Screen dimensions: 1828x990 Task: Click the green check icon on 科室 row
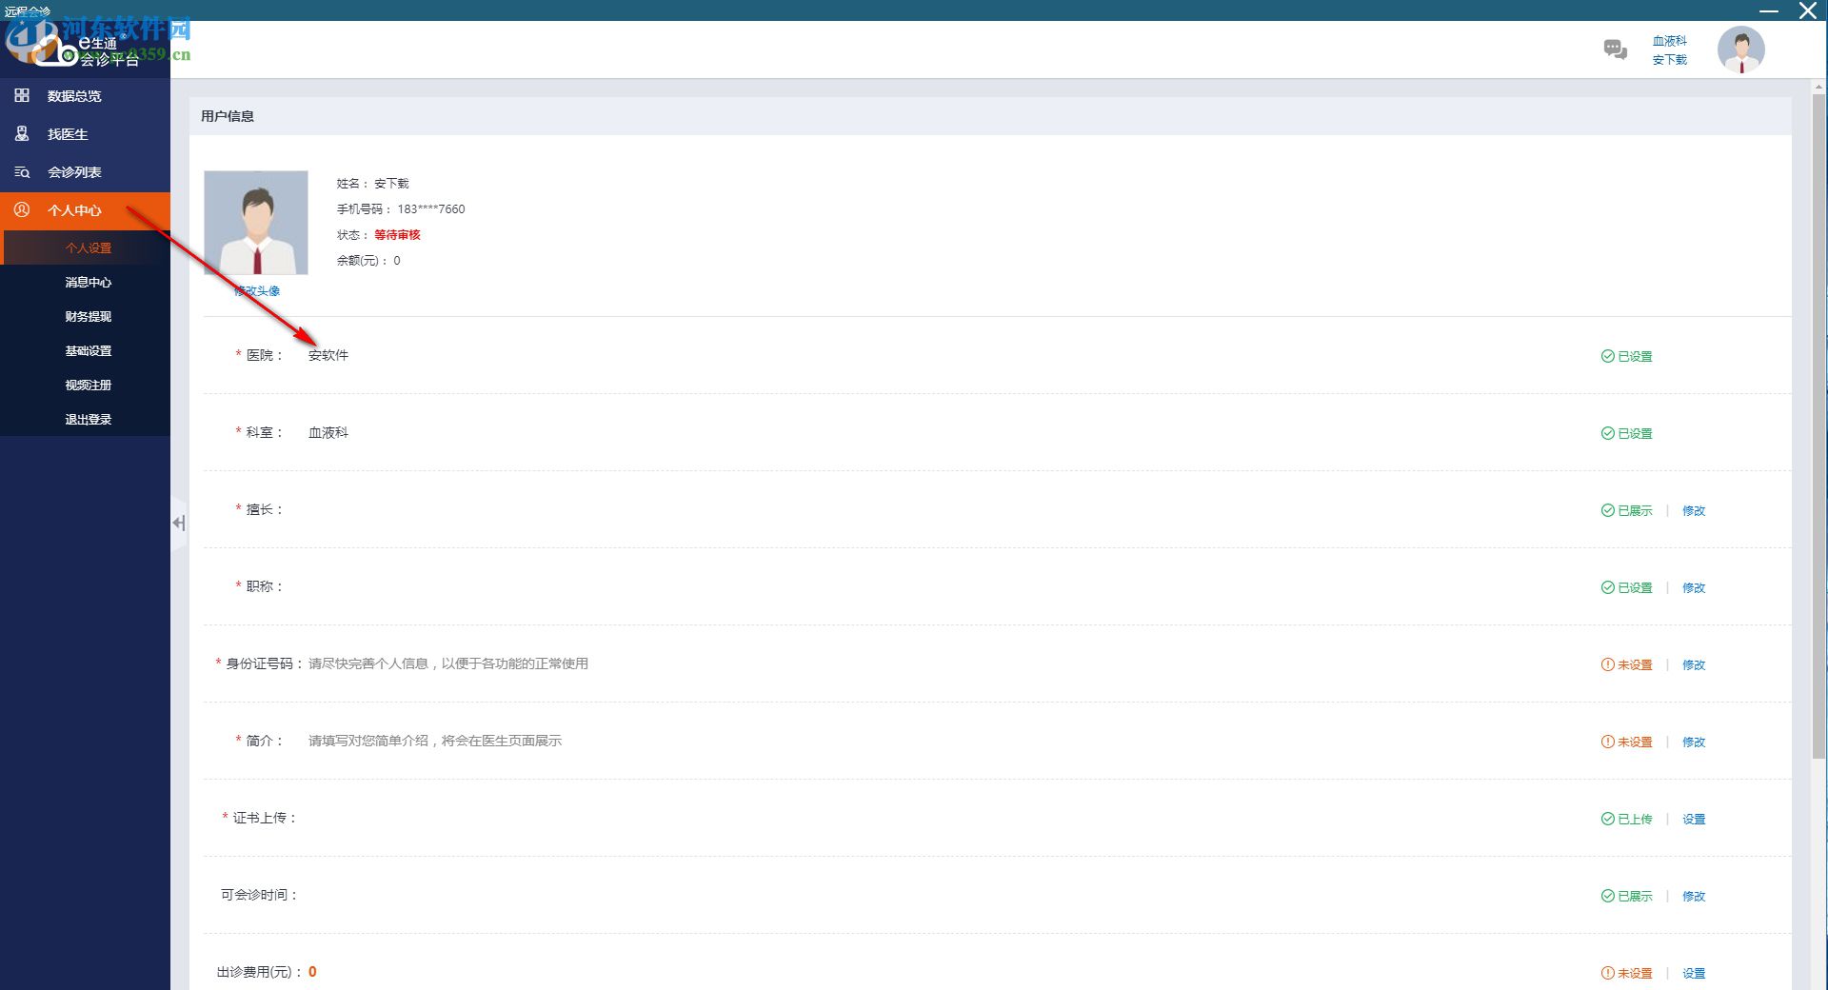(x=1607, y=433)
